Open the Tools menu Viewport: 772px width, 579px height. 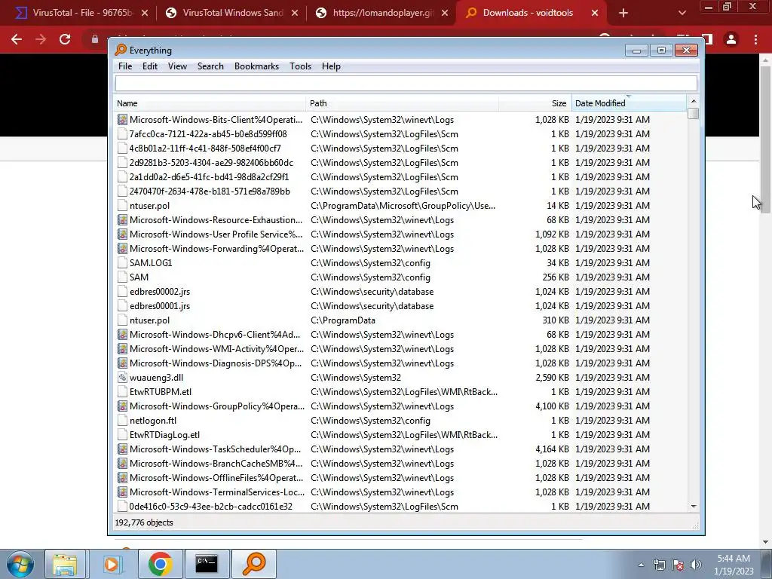click(x=300, y=66)
